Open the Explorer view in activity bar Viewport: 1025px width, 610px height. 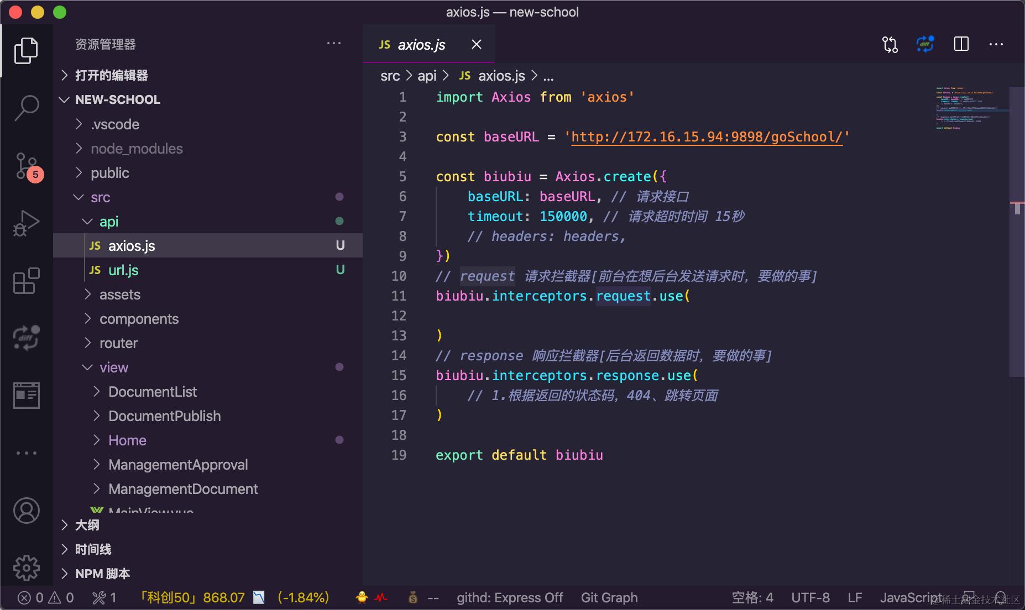point(26,51)
